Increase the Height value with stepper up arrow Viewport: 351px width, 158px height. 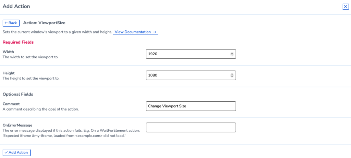point(232,74)
